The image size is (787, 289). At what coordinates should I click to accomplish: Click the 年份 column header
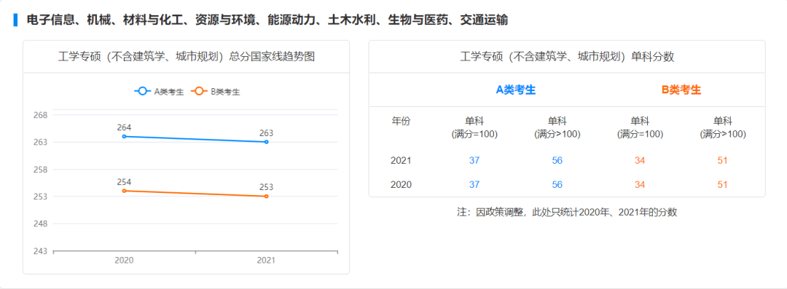(401, 121)
